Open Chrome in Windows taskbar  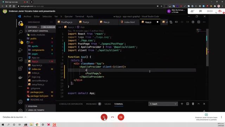pos(37,125)
